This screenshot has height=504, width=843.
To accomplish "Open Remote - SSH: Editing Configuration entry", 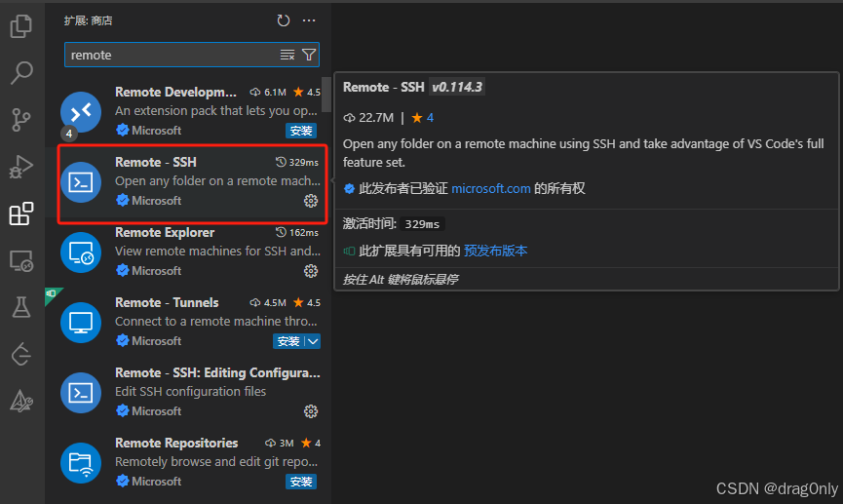I will [188, 392].
